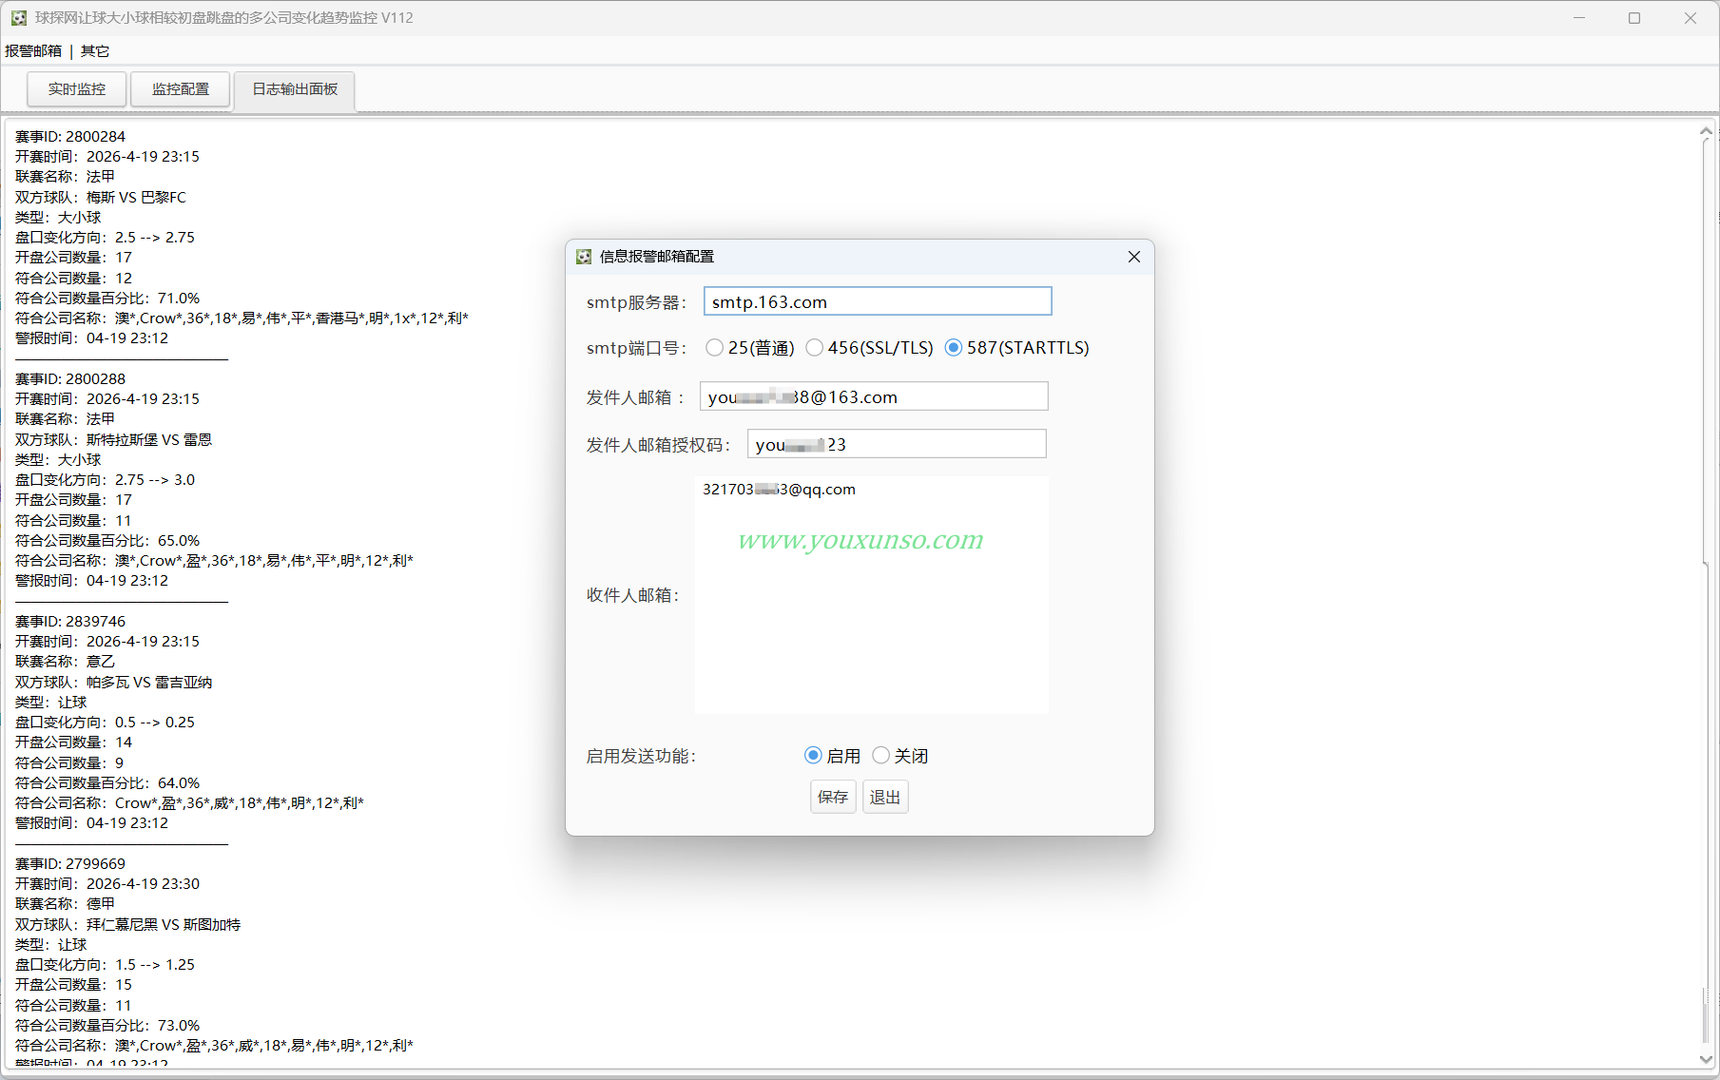The width and height of the screenshot is (1720, 1080).
Task: Click the 保存 button
Action: tap(833, 797)
